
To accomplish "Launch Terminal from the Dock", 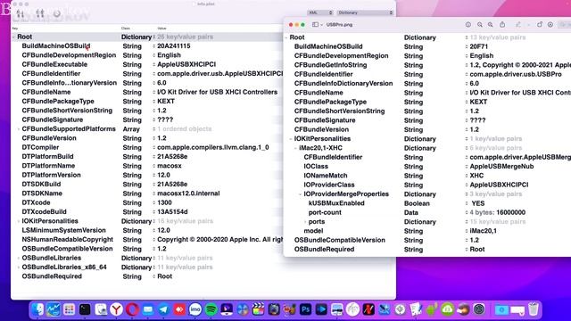I will (85, 309).
